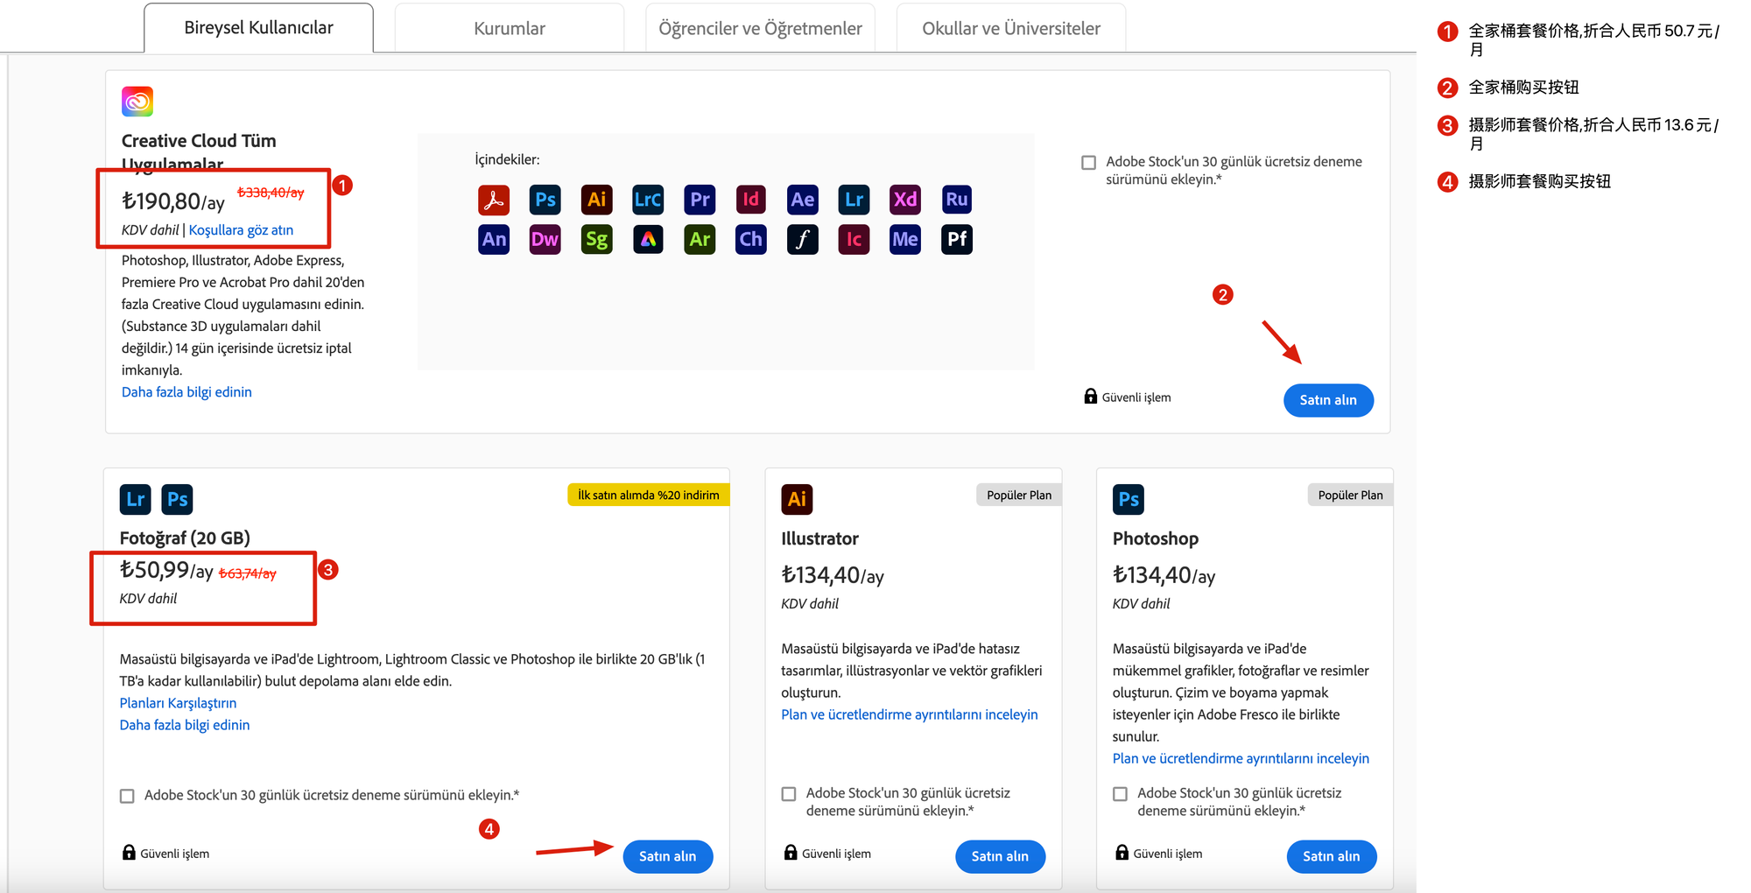This screenshot has width=1751, height=893.
Task: Enable Adobe Stock trial for Creative Cloud plan
Action: coord(1088,163)
